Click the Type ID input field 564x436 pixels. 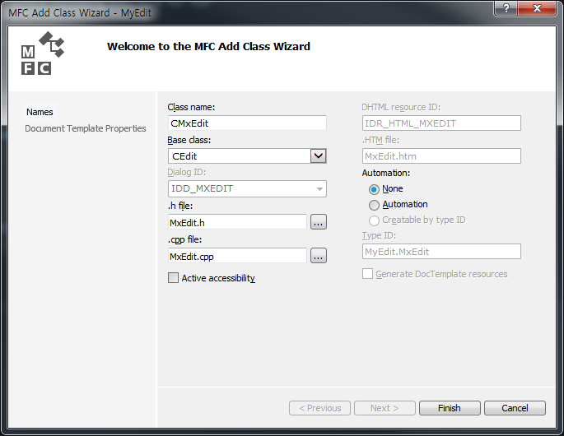pos(441,251)
